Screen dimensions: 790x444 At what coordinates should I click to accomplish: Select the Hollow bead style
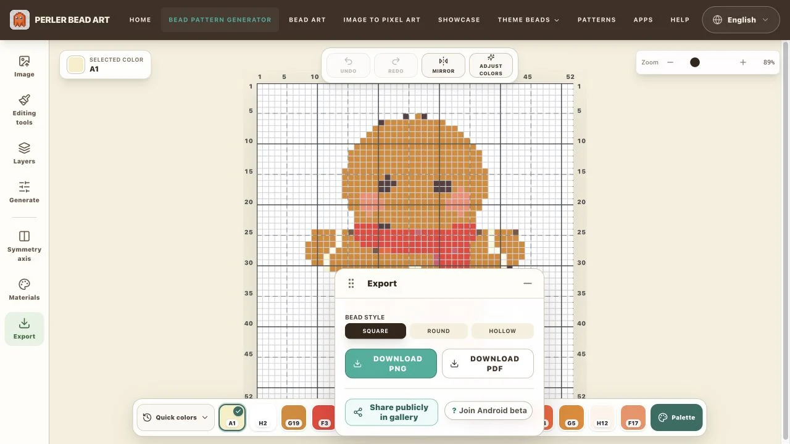pyautogui.click(x=502, y=331)
